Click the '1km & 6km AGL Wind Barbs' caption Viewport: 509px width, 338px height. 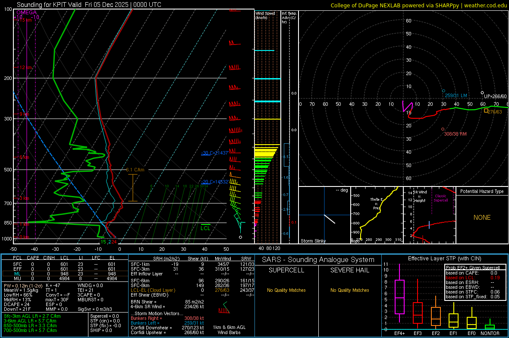229,330
